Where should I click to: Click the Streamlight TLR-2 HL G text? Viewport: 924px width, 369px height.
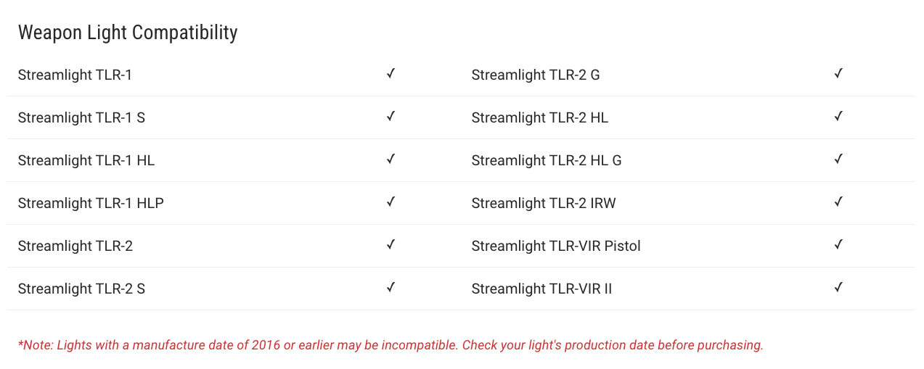[547, 160]
